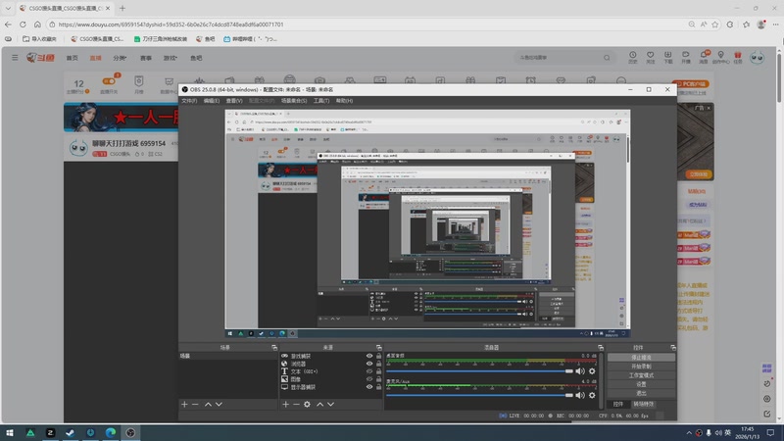Move the selected source up in OBS 来源 panel
This screenshot has height=441, width=784.
pos(320,404)
